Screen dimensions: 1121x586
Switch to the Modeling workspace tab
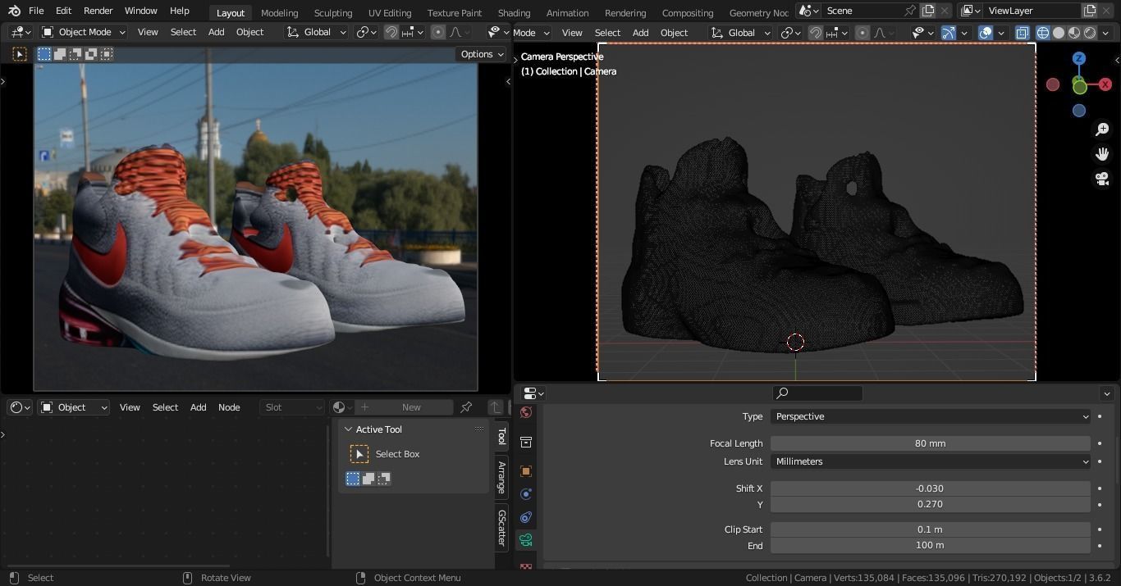pos(279,13)
